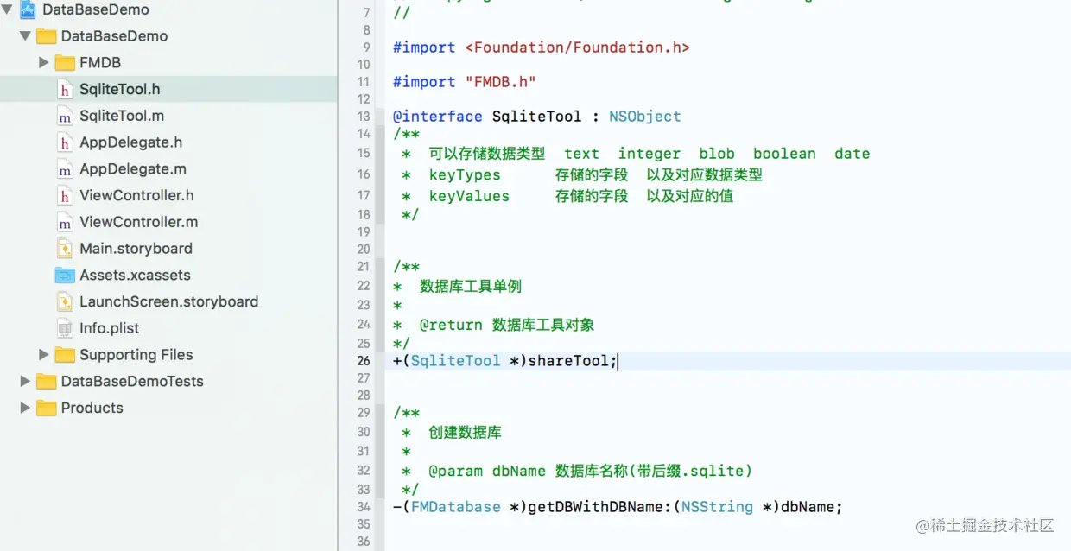Viewport: 1071px width, 551px height.
Task: Open AppDelegate.h file
Action: click(x=131, y=142)
